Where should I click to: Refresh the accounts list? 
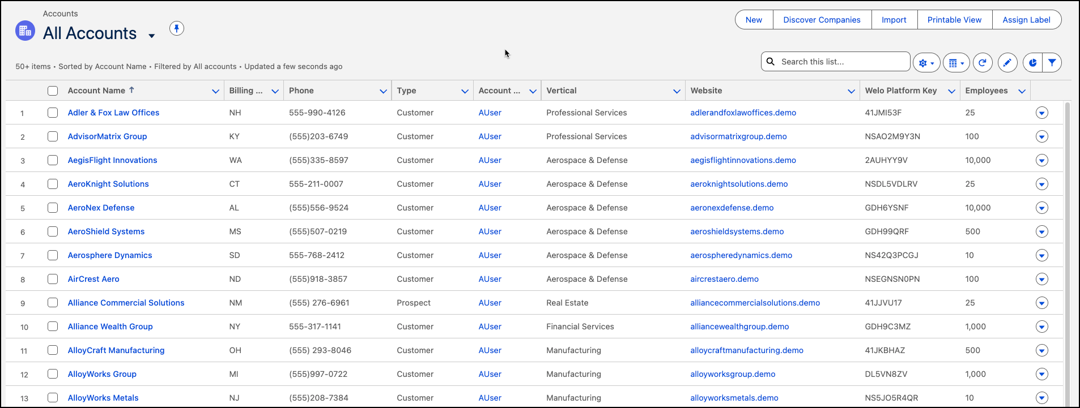[983, 63]
